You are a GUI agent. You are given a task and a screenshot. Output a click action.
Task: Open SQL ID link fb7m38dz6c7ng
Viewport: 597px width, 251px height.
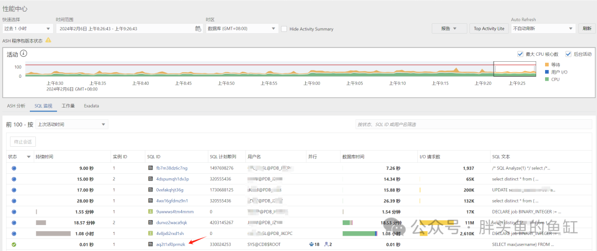(x=172, y=168)
